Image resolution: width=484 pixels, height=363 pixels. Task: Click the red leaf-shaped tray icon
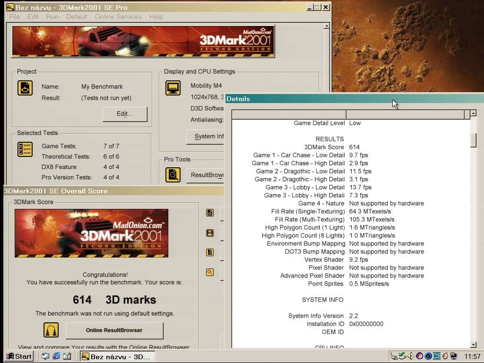coord(445,356)
